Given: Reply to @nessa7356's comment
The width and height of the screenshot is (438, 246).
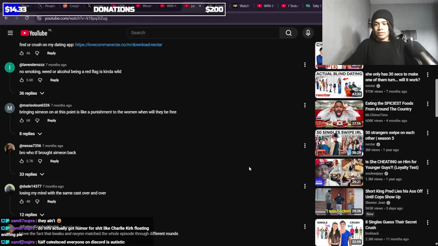Looking at the screenshot, I should point(54,161).
